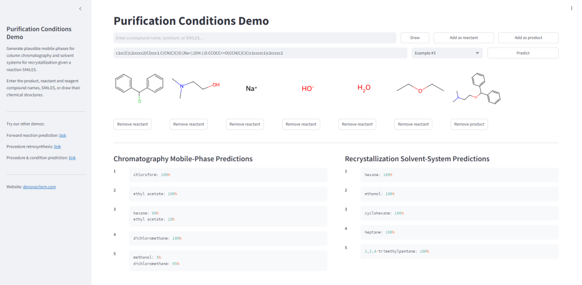The image size is (582, 285).
Task: Collapse the sidebar with the chevron arrow
Action: tap(80, 9)
